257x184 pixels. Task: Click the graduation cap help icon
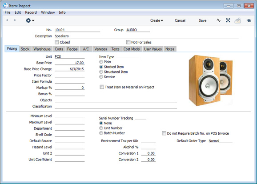click(249, 20)
